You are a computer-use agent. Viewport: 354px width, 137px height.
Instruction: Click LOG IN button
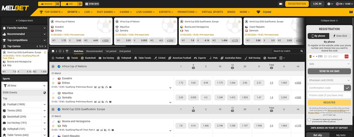tap(317, 4)
